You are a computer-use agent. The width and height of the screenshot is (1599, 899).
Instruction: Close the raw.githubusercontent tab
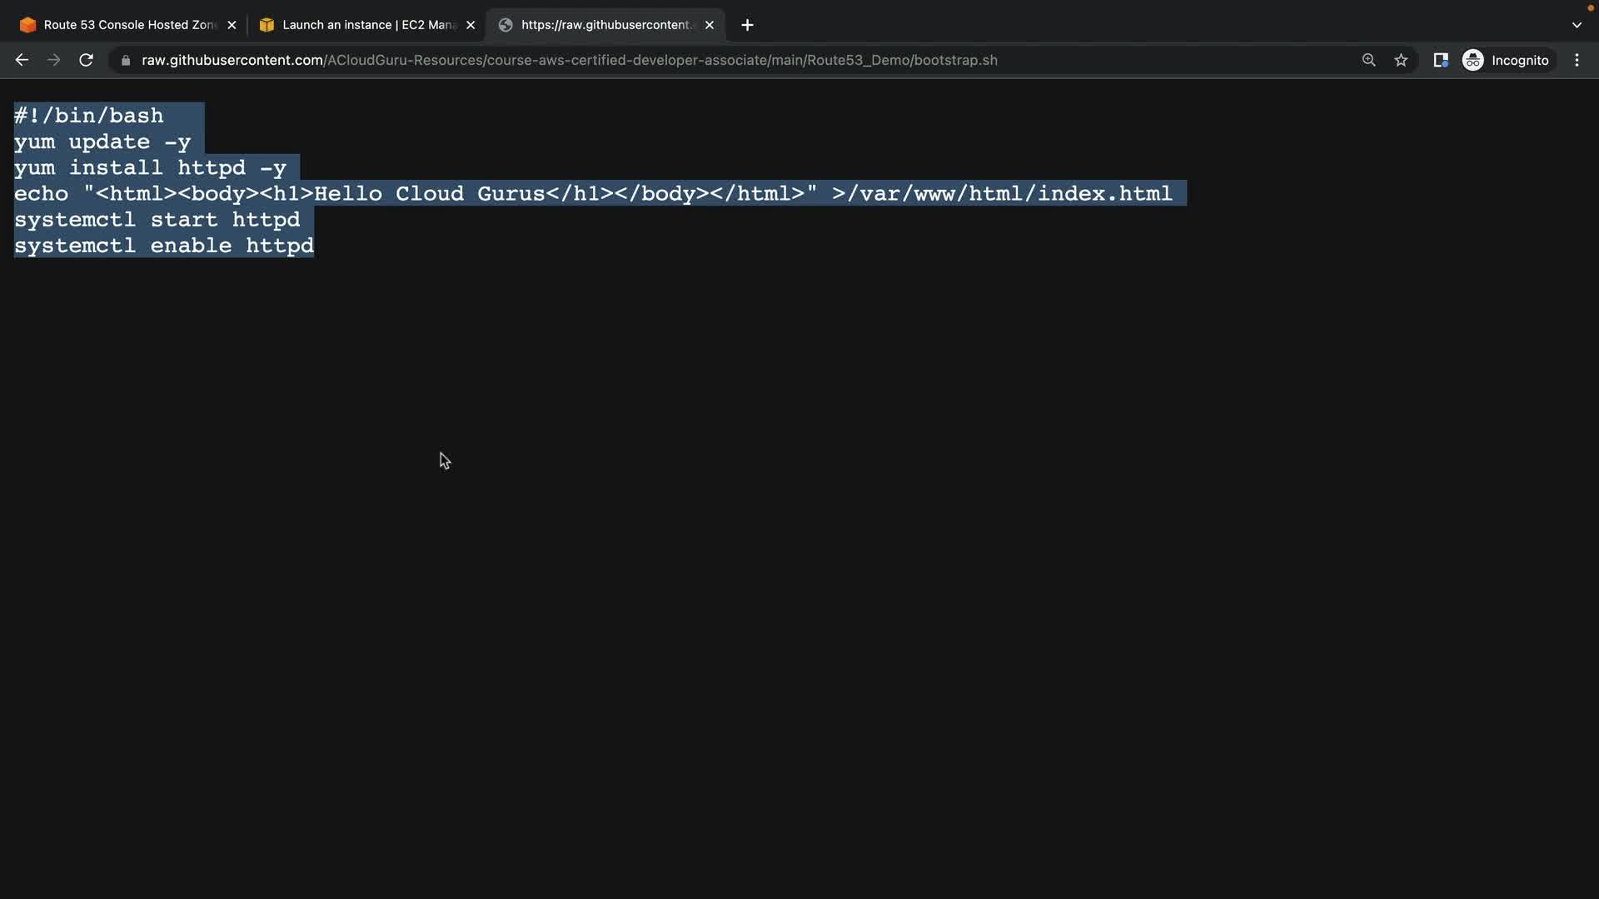[710, 25]
